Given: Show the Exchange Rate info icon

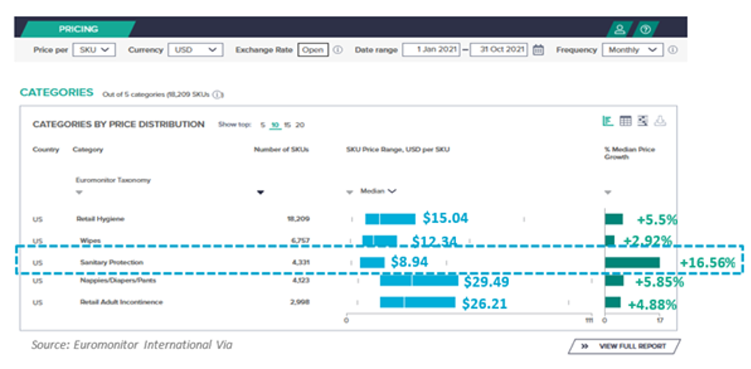Looking at the screenshot, I should pyautogui.click(x=337, y=50).
